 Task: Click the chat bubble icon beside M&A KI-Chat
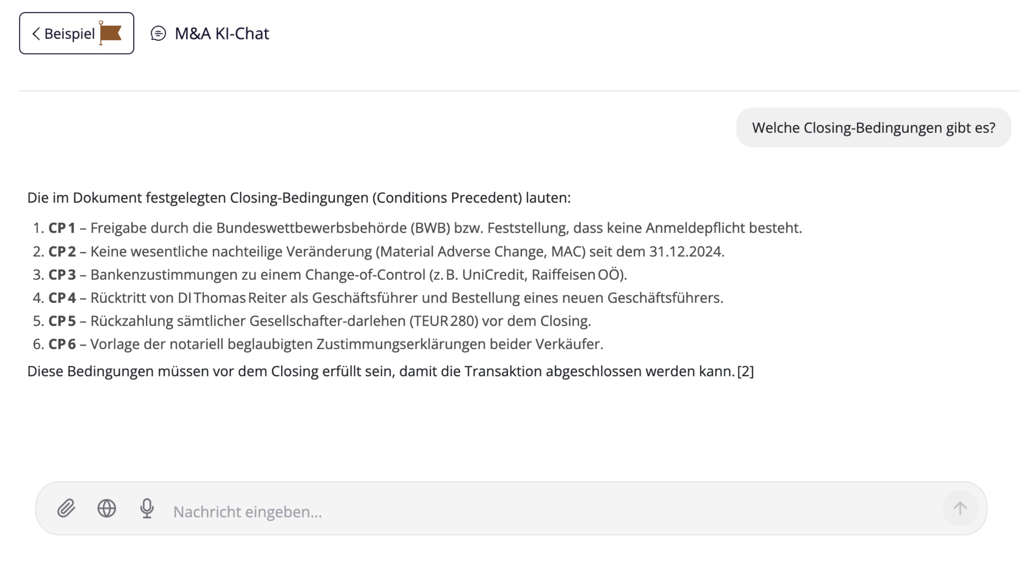point(158,33)
